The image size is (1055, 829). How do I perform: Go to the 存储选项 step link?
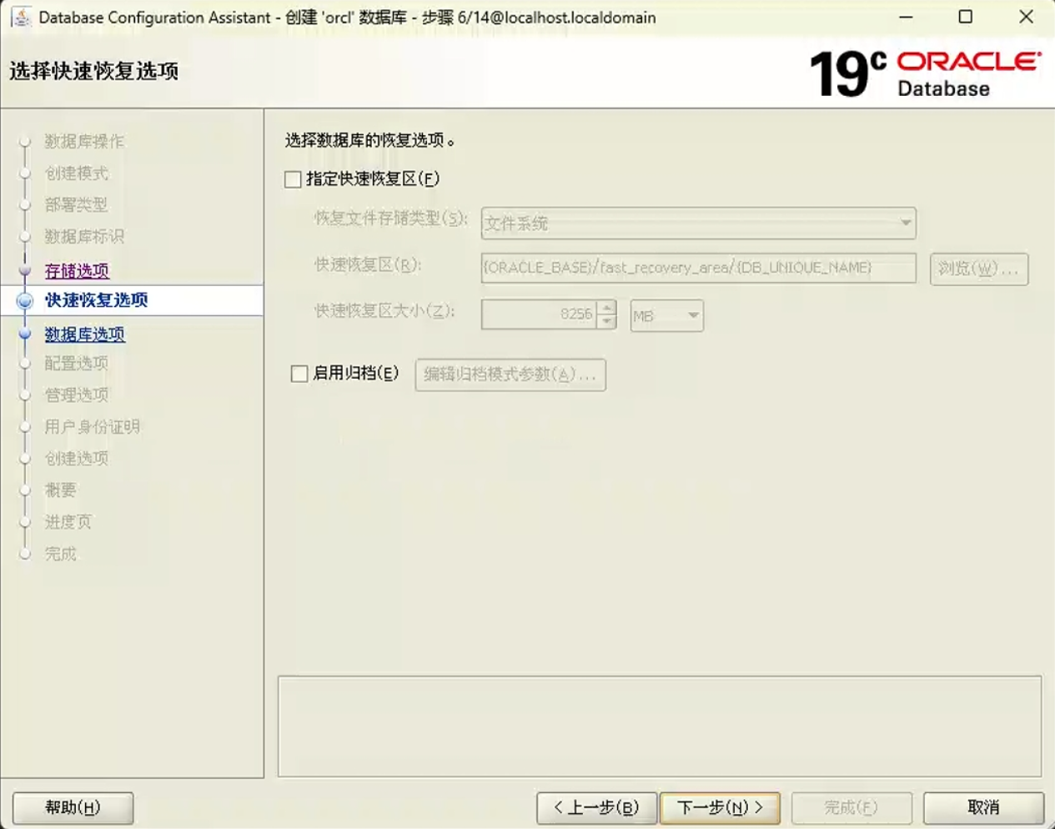pos(77,270)
